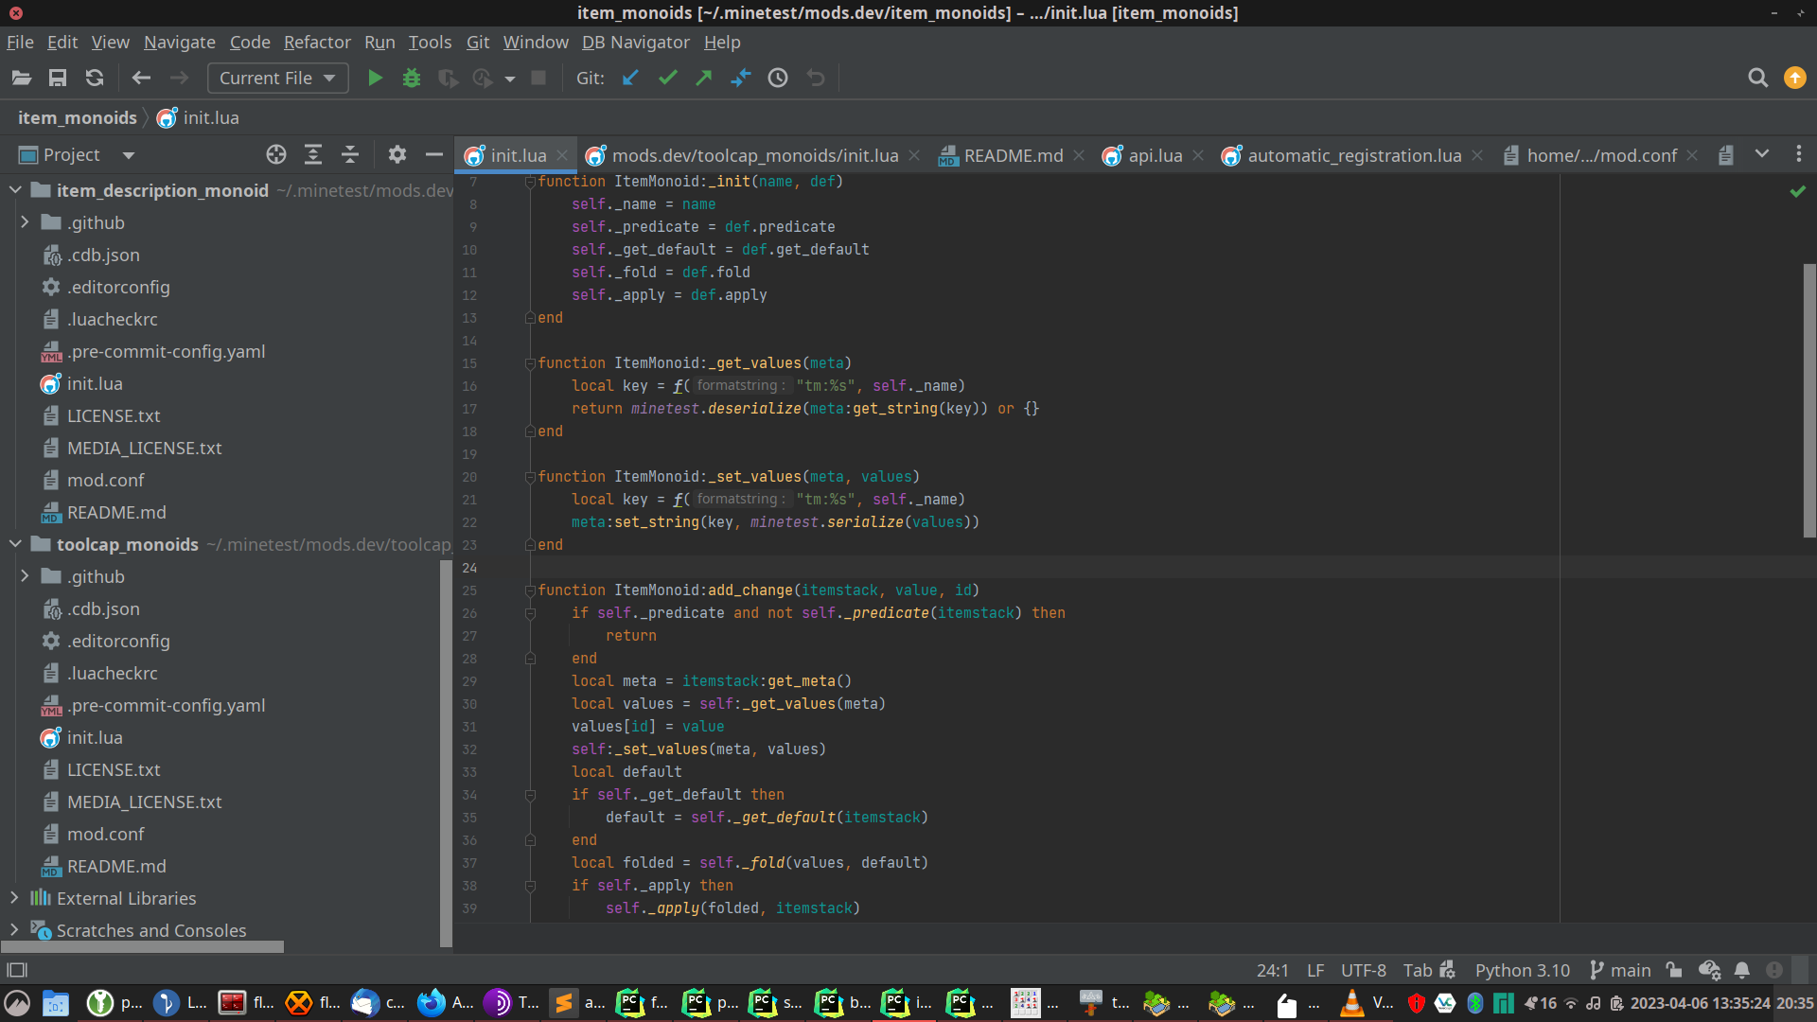This screenshot has width=1817, height=1022.
Task: Toggle fold marker at add_change function
Action: coord(530,590)
